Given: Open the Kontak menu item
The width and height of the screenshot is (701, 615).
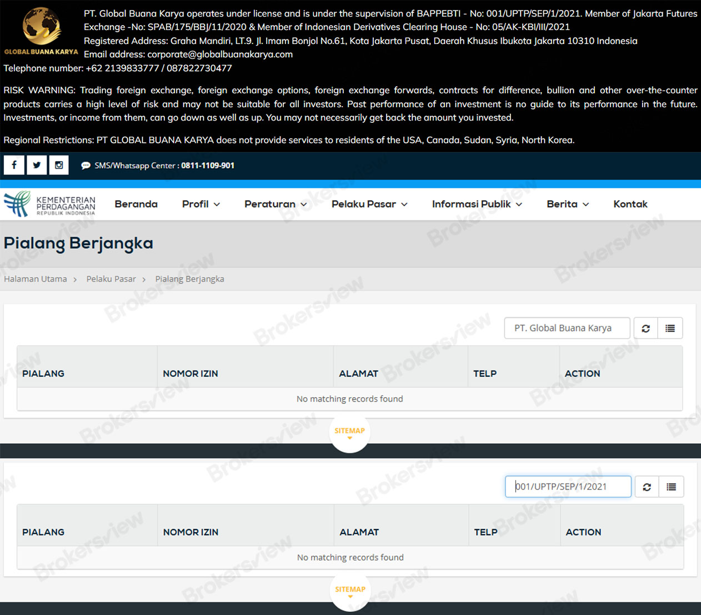Looking at the screenshot, I should click(630, 204).
